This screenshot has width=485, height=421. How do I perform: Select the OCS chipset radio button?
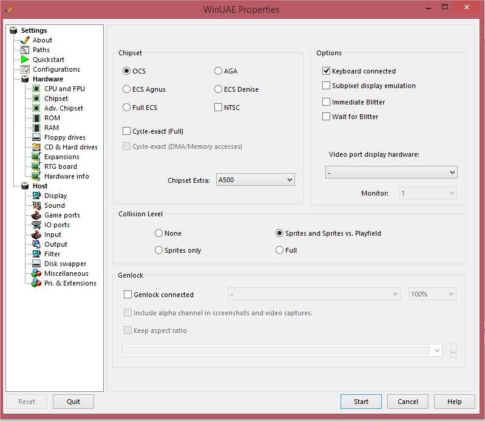tap(126, 71)
